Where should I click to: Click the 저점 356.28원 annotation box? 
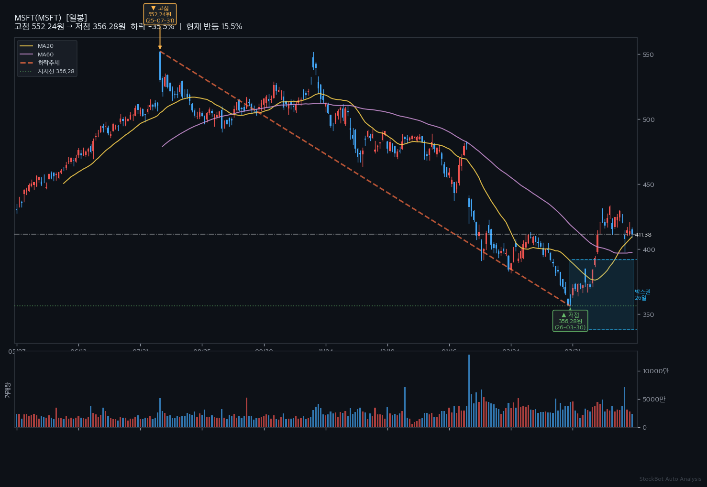pos(570,321)
